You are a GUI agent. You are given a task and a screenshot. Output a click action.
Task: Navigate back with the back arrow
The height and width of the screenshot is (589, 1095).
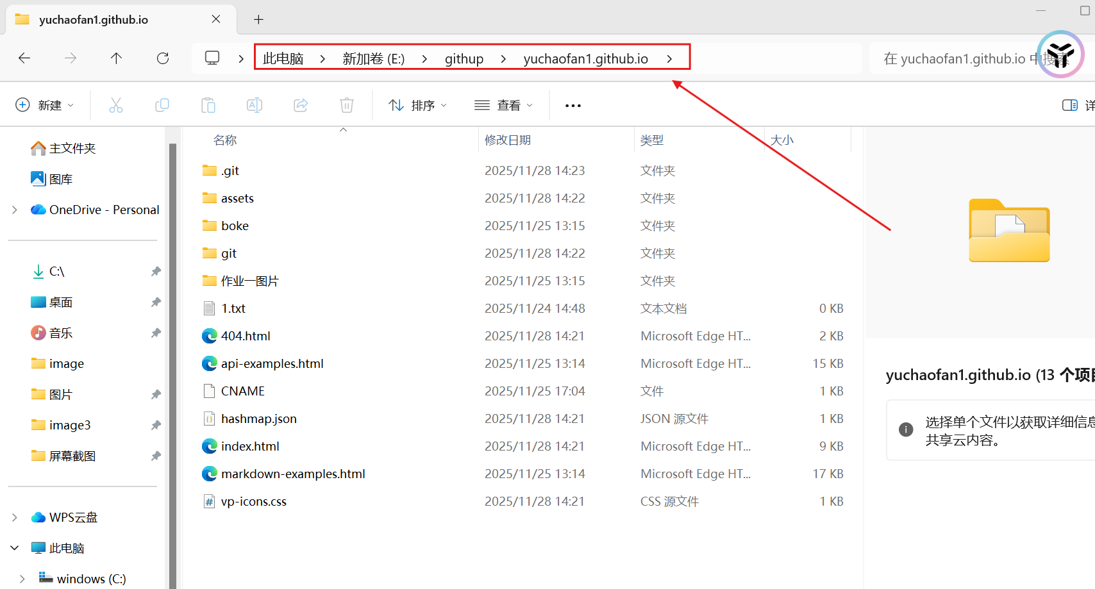pos(24,58)
